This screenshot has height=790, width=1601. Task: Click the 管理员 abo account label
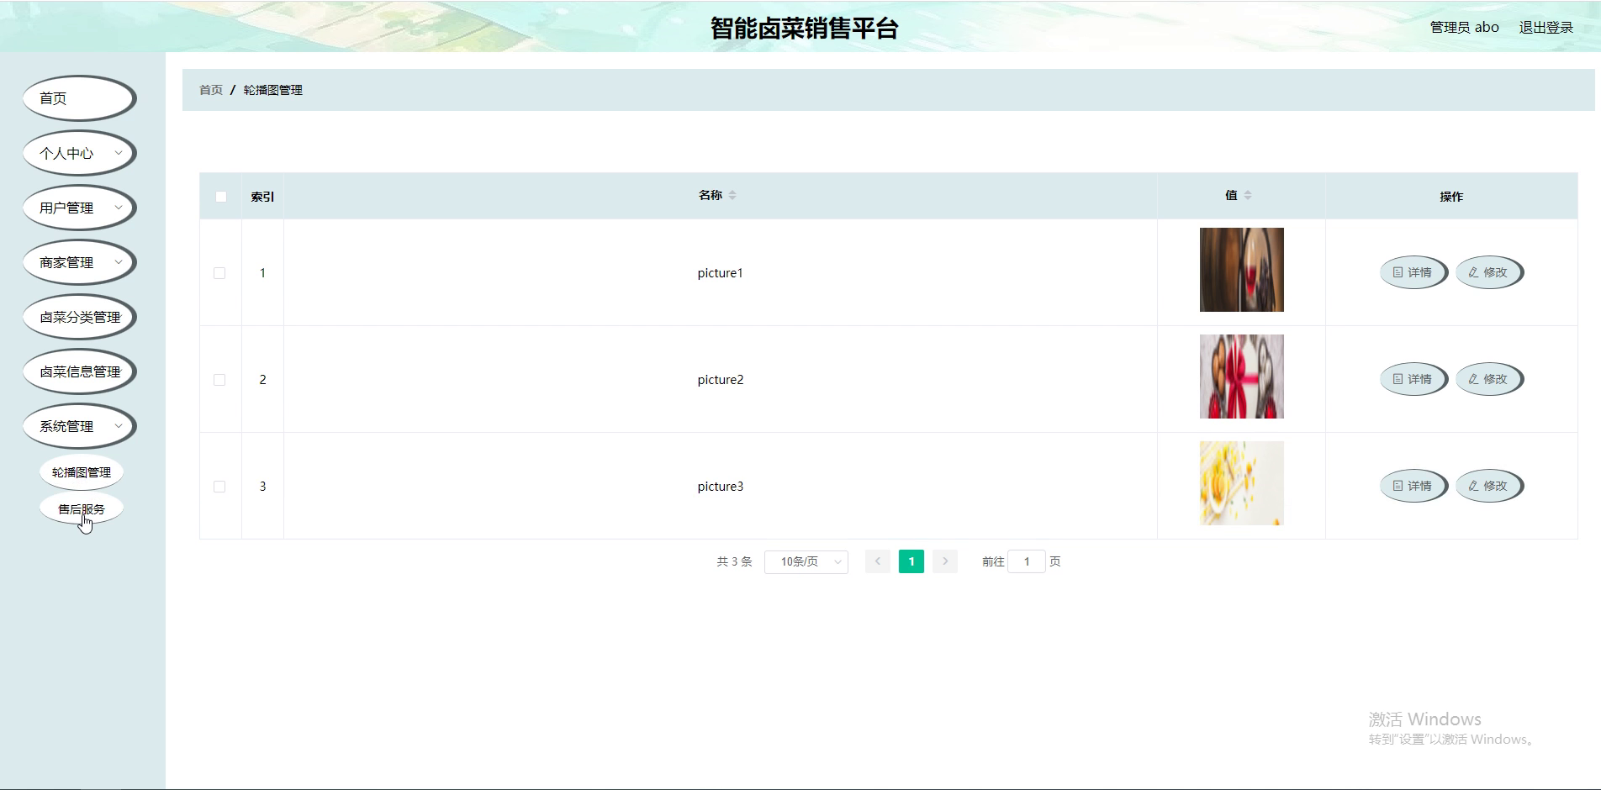coord(1465,27)
